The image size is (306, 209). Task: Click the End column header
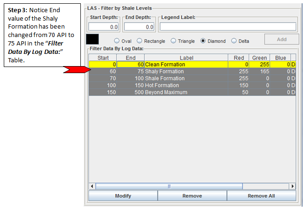coord(131,58)
